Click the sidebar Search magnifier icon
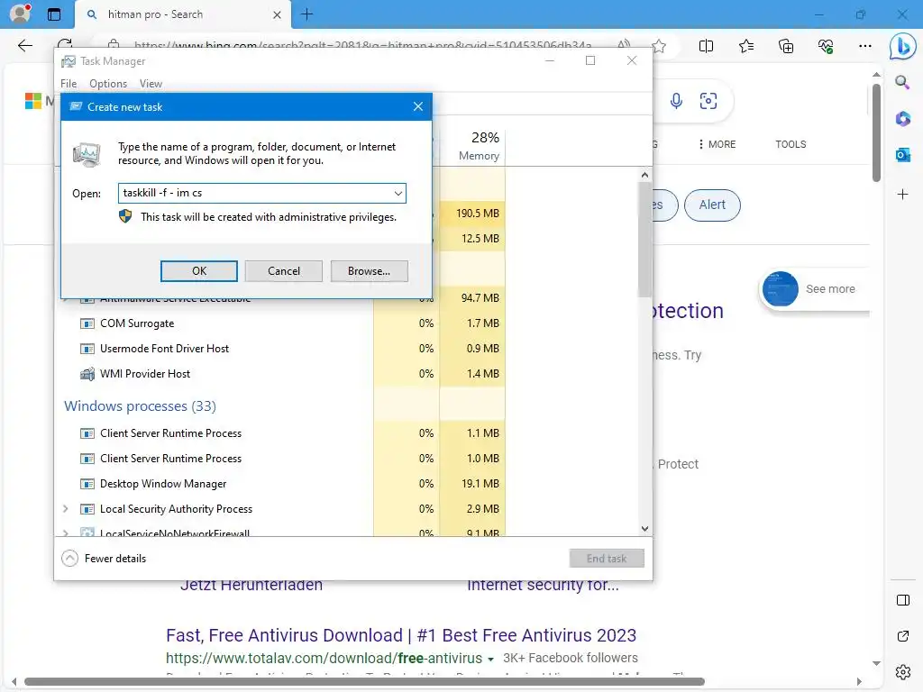This screenshot has width=923, height=692. coord(902,82)
